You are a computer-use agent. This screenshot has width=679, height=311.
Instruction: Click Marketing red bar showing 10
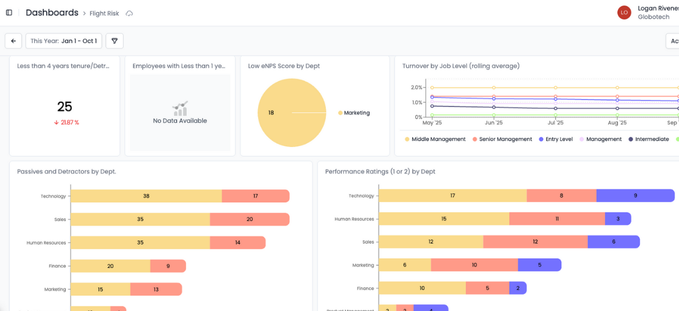pyautogui.click(x=474, y=265)
